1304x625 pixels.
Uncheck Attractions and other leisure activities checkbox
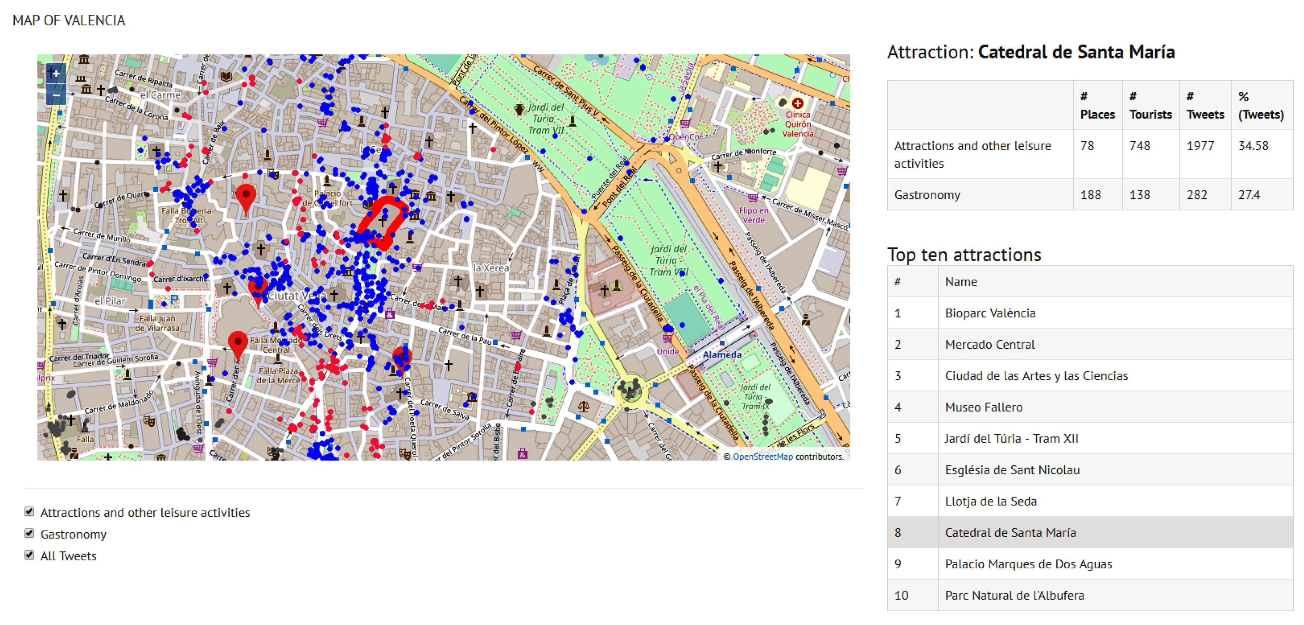[x=29, y=511]
